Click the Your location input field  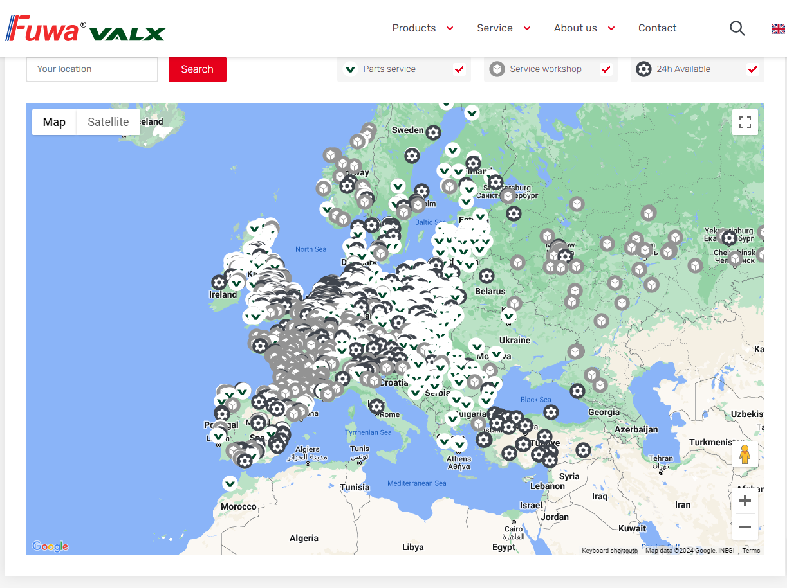(x=91, y=69)
